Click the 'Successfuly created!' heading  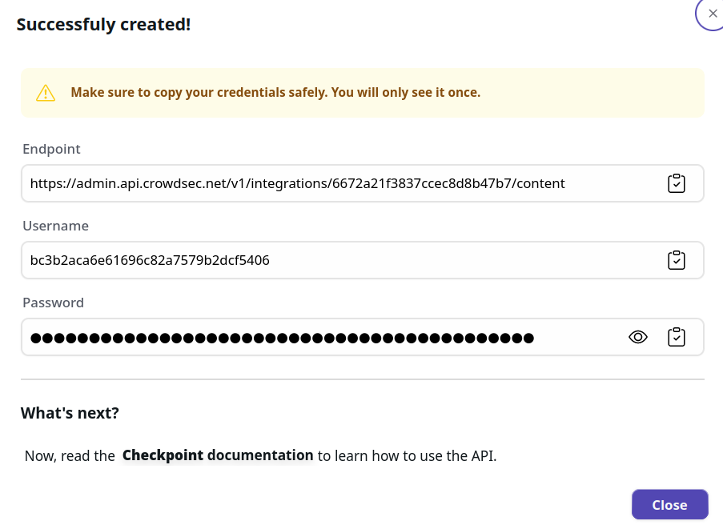103,24
